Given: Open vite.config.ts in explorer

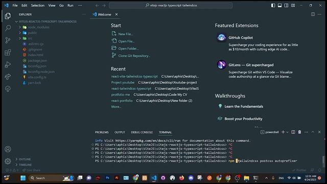Looking at the screenshot, I should click(37, 77).
